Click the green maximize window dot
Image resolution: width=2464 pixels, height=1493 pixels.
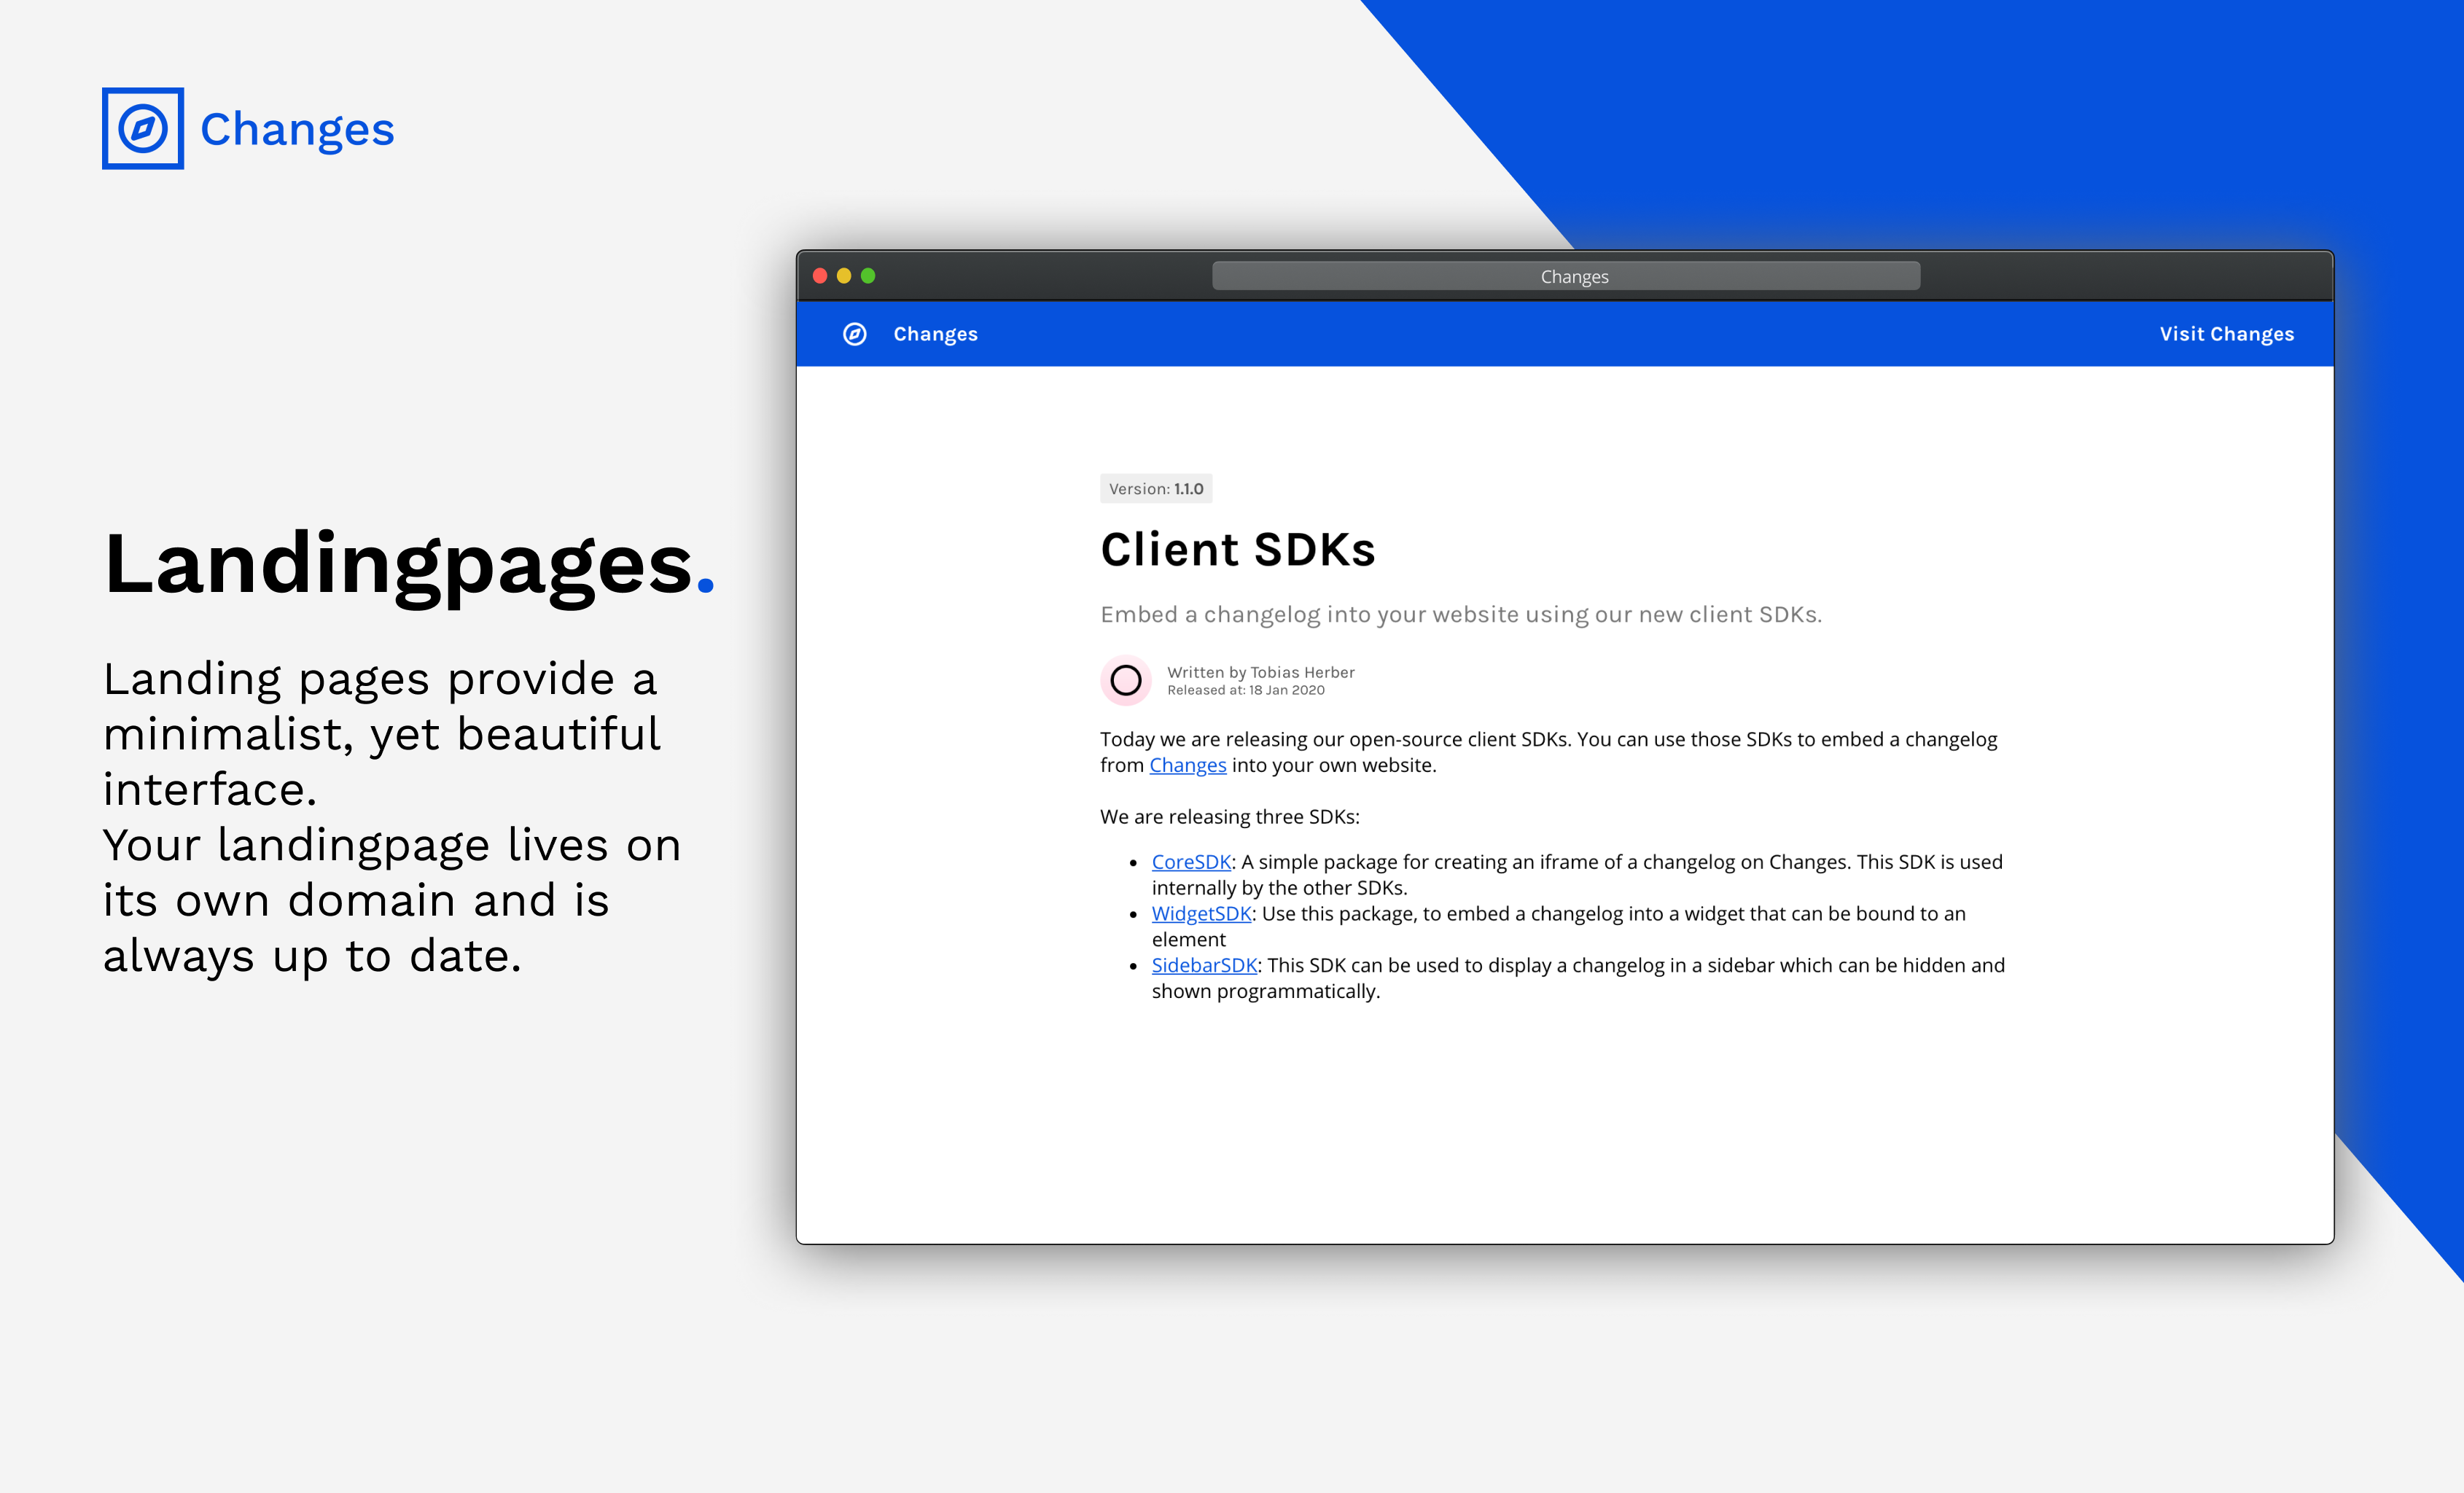[868, 276]
